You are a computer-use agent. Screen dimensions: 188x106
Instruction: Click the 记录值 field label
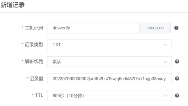pyautogui.click(x=36, y=79)
